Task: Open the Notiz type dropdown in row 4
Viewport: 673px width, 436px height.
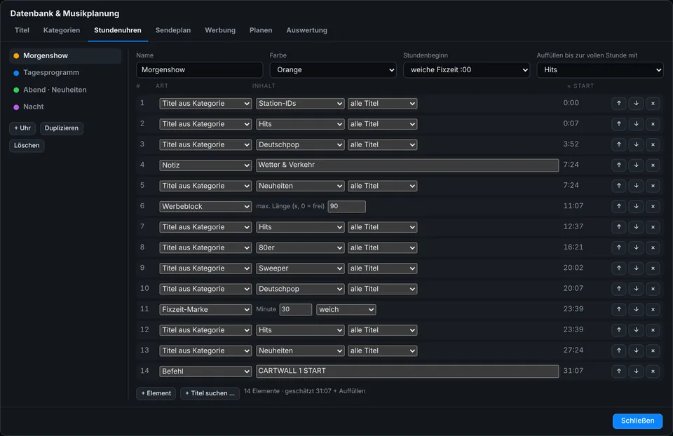Action: (205, 165)
